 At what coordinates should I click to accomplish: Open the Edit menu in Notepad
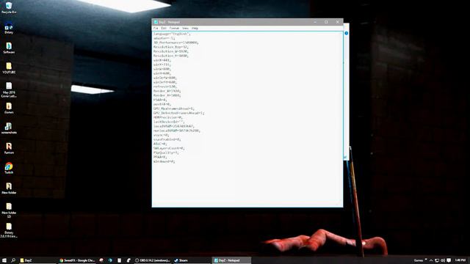coord(164,28)
